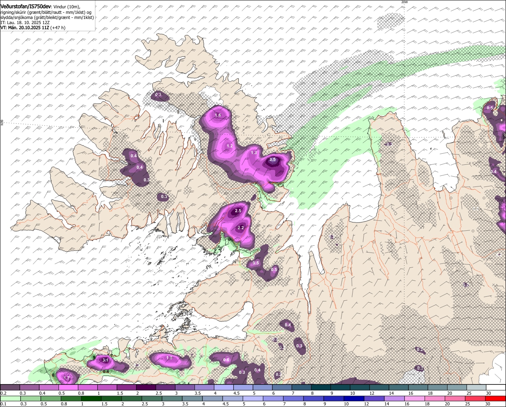Click the 0.8 label in the lower legend row
This screenshot has height=407, width=506.
pos(64,403)
